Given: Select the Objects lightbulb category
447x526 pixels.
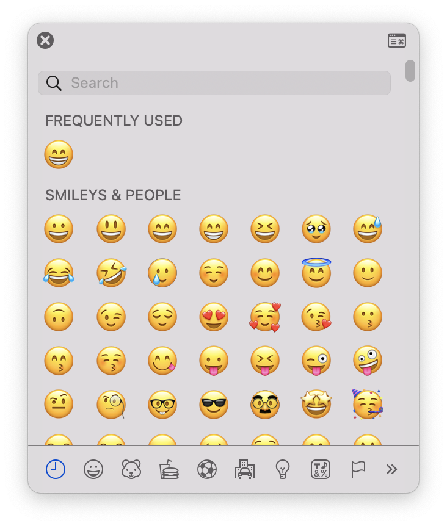Looking at the screenshot, I should (x=283, y=469).
